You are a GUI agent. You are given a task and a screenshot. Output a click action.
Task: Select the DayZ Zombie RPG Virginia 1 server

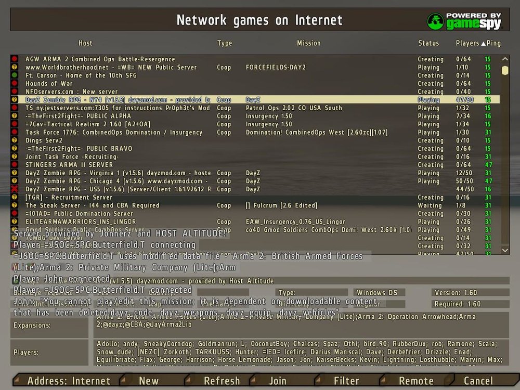point(255,173)
